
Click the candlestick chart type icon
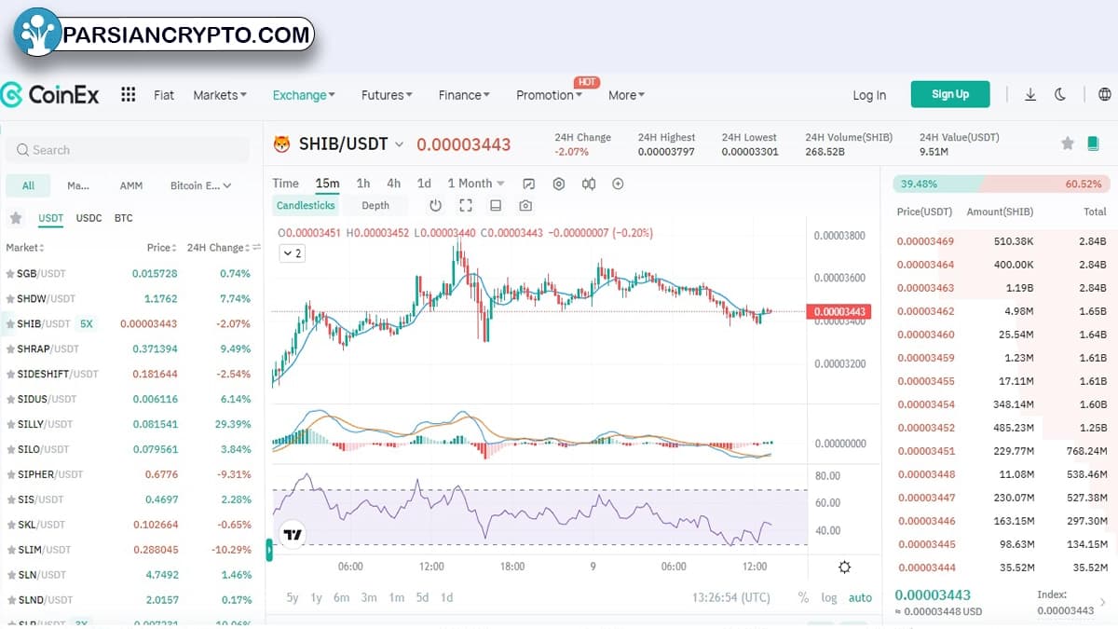(588, 184)
